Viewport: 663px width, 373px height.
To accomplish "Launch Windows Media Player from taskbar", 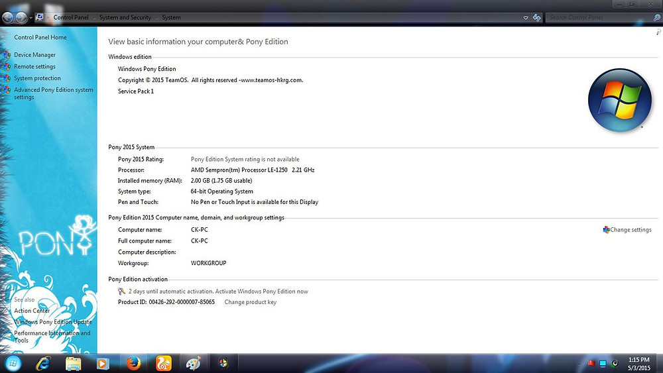I will pyautogui.click(x=103, y=363).
